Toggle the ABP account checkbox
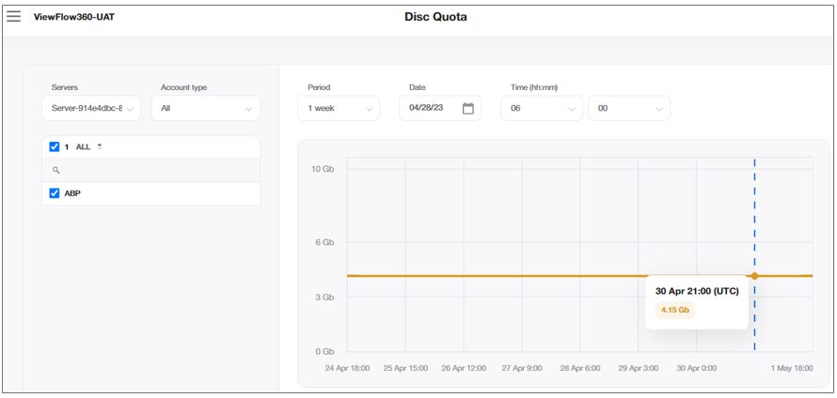This screenshot has width=837, height=398. (x=55, y=193)
